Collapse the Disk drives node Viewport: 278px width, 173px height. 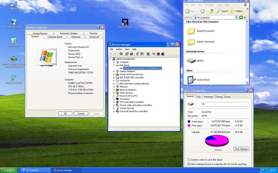tap(114, 65)
